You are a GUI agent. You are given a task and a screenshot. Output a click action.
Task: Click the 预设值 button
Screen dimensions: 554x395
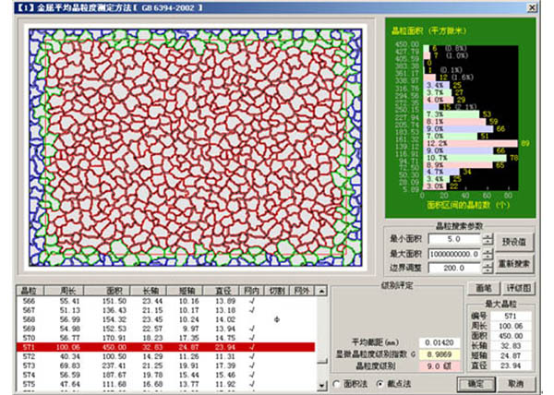(514, 242)
